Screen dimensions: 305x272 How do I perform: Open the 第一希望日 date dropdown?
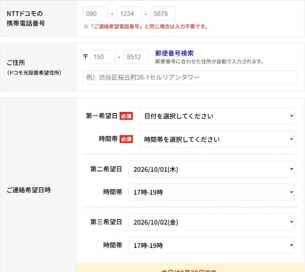[217, 116]
